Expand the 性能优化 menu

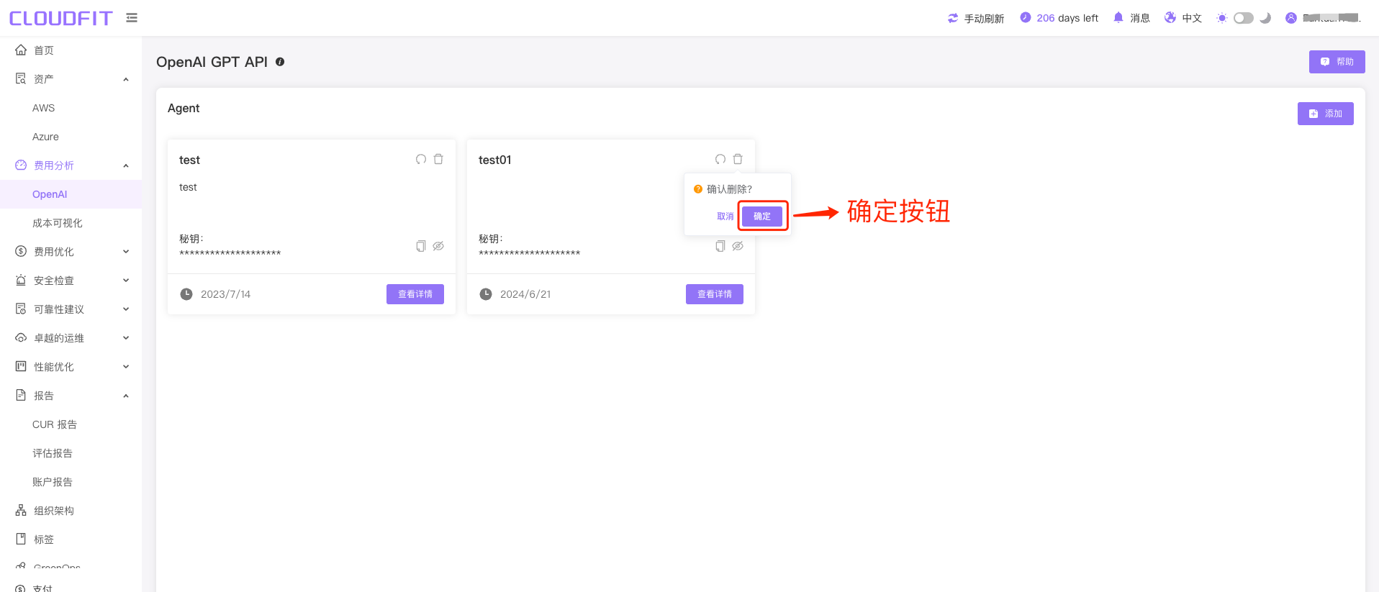coord(71,367)
